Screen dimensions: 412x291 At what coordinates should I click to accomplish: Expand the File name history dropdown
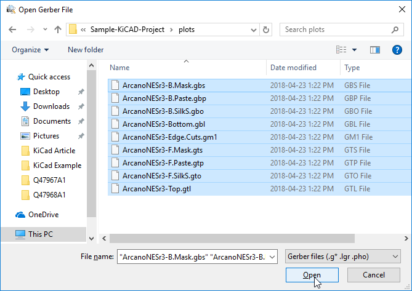tap(273, 256)
